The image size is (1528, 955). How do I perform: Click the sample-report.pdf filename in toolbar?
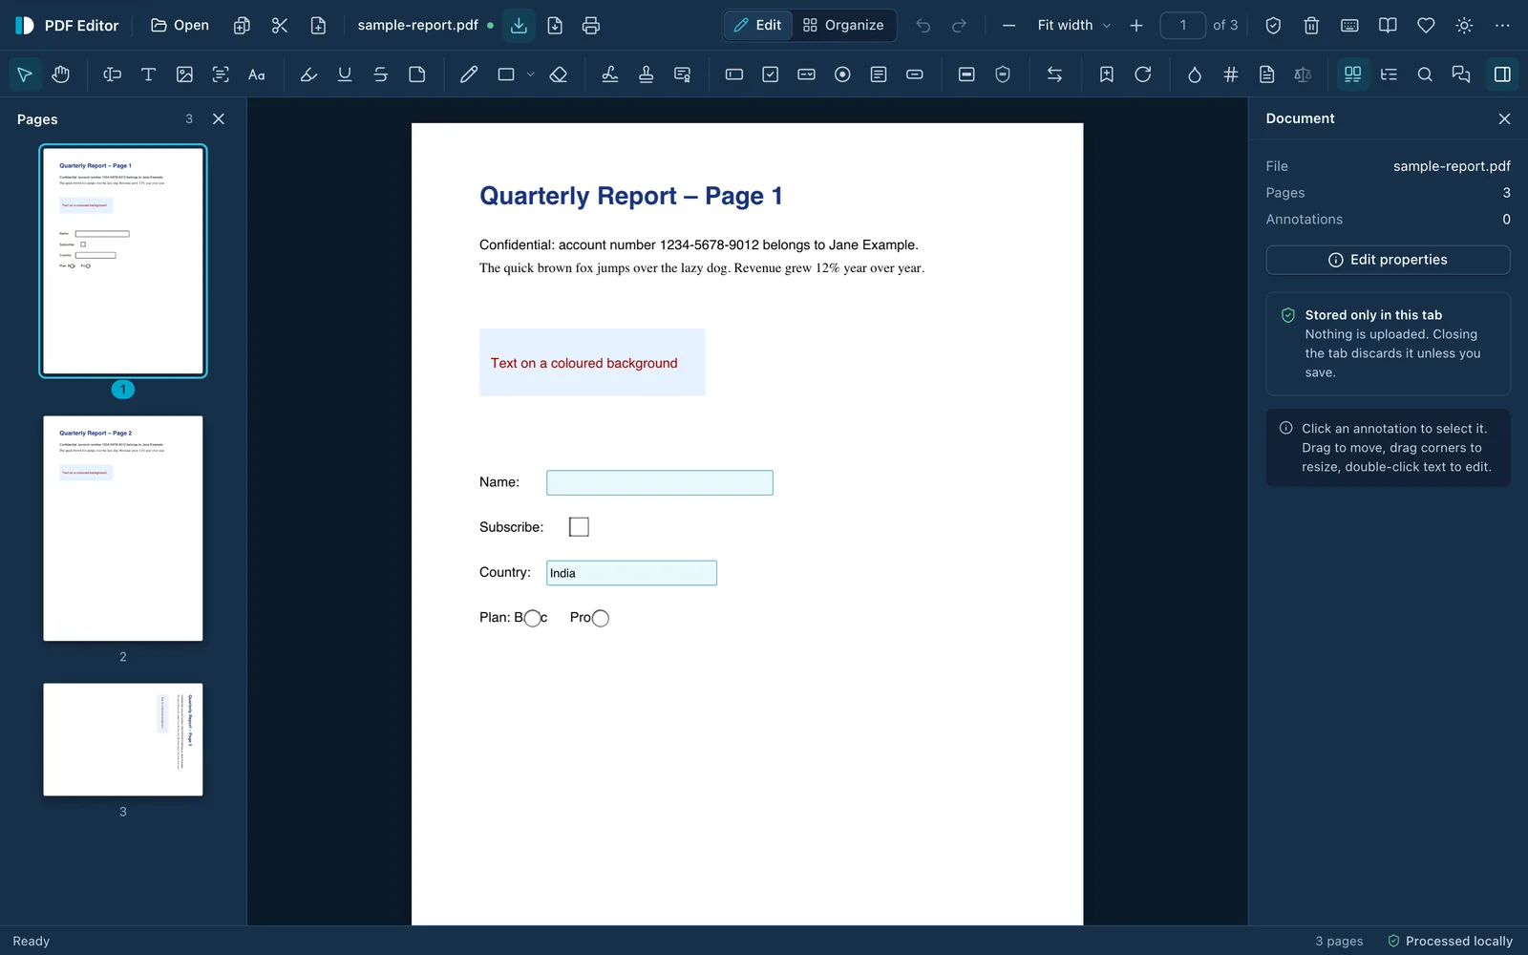click(418, 26)
